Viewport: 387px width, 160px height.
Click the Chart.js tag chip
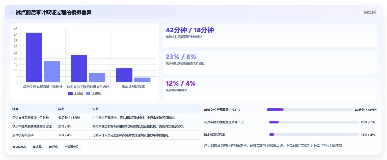coord(19,147)
